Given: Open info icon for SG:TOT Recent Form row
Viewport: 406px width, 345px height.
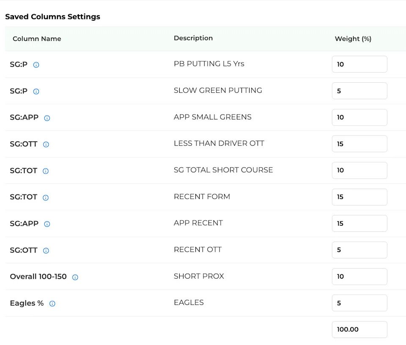Looking at the screenshot, I should coord(46,198).
